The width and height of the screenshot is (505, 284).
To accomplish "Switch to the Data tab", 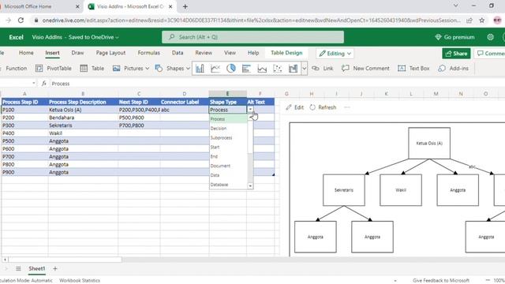I will 178,53.
